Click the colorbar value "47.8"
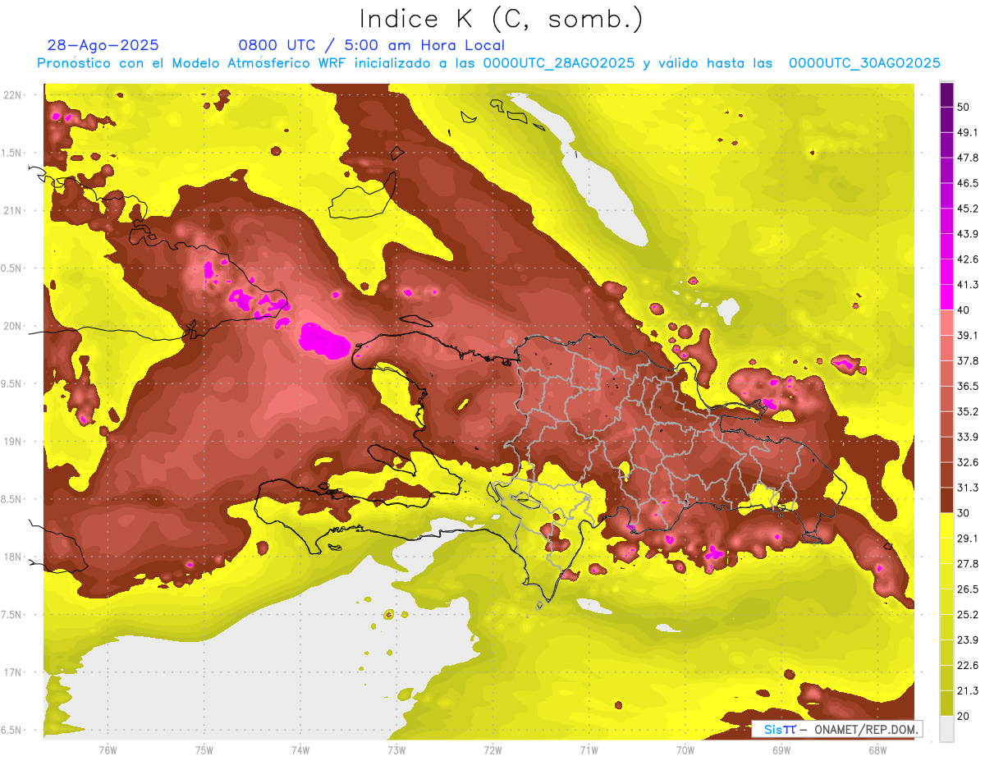The width and height of the screenshot is (985, 761). (968, 158)
